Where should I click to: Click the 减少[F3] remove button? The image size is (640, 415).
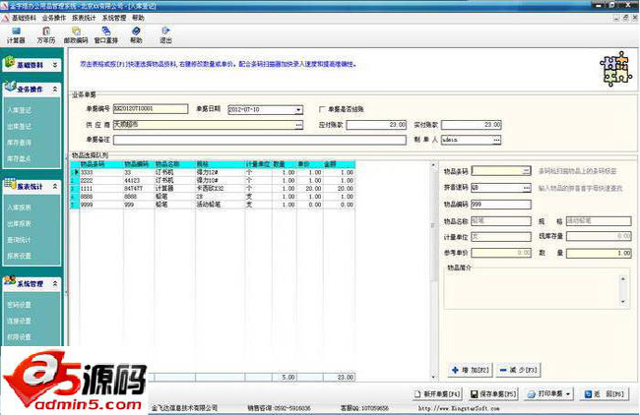pyautogui.click(x=519, y=370)
